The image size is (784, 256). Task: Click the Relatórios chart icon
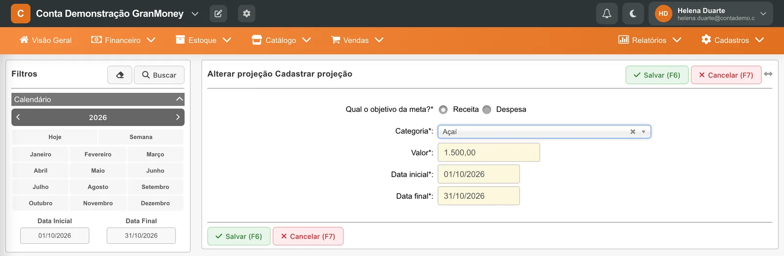[623, 40]
